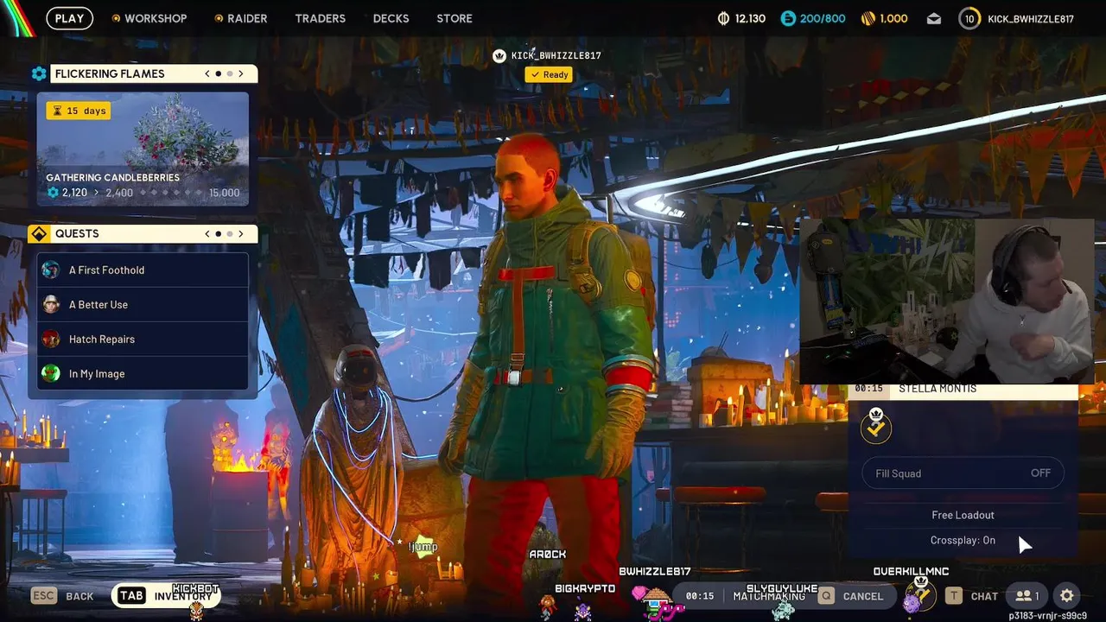Screen dimensions: 1106x622
Task: Toggle Fill Squad OFF switch
Action: click(963, 473)
